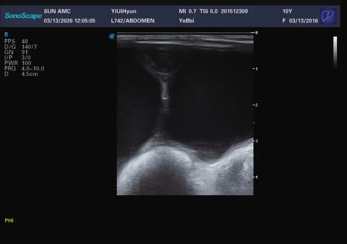Select the I/P 3/0 setting
The width and height of the screenshot is (347, 244).
(x=18, y=57)
